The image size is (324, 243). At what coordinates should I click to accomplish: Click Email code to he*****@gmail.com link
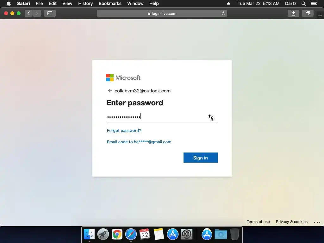pyautogui.click(x=139, y=142)
